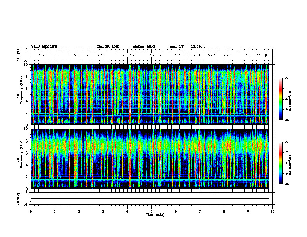Click the '-5' tick on ch.1(V) axis
The image size is (307, 237).
(26, 61)
